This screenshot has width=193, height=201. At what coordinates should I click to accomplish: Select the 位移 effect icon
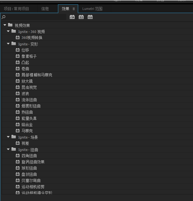coord(18,50)
